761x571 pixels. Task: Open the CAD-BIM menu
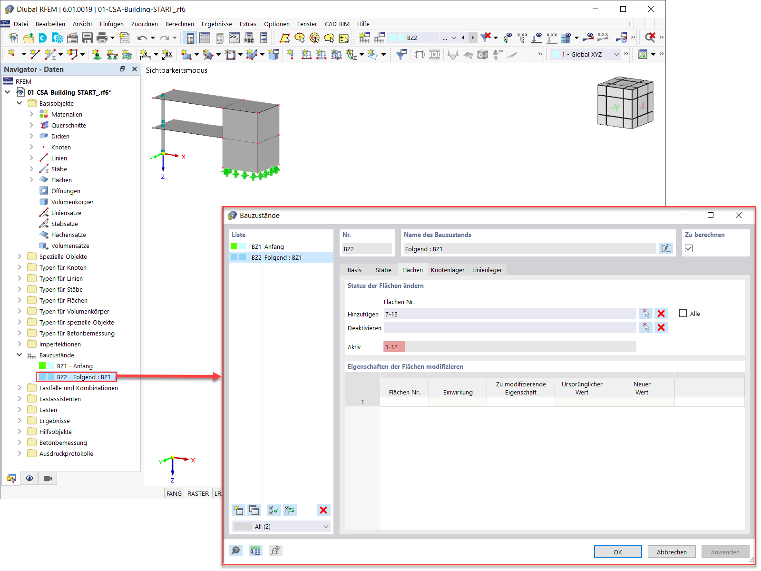(x=337, y=24)
